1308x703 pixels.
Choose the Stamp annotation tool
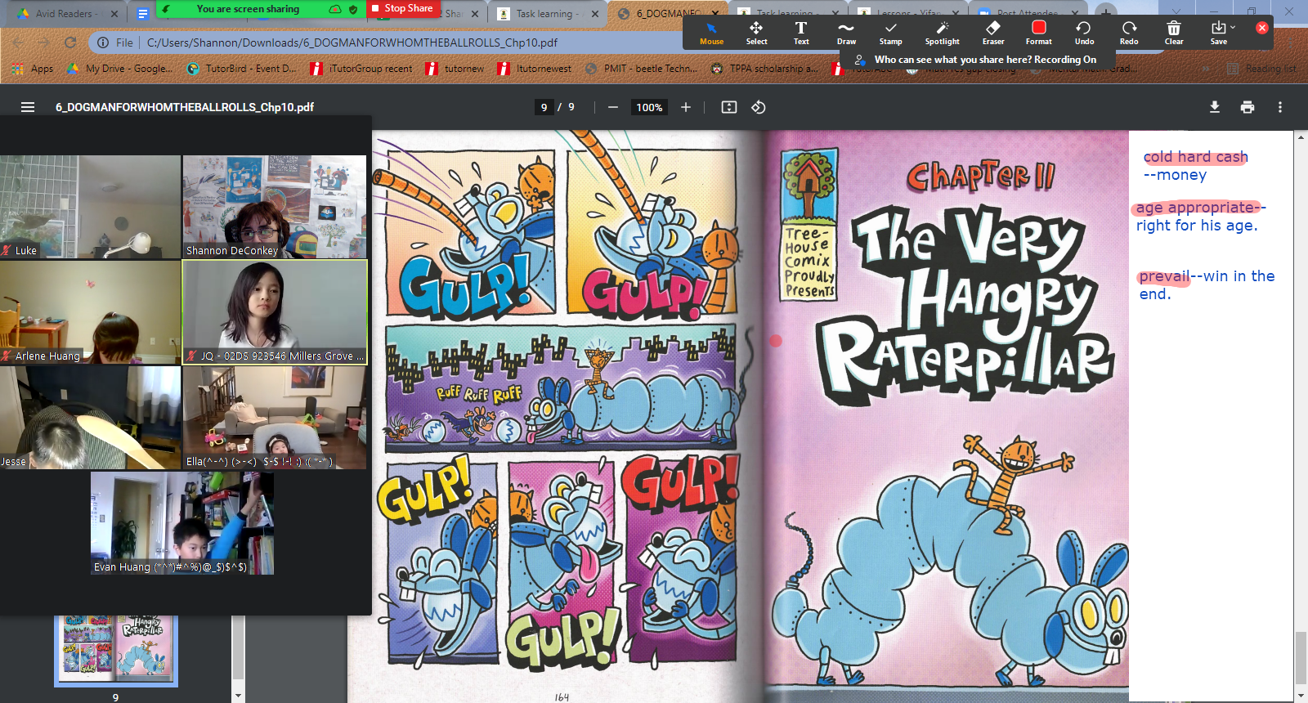[891, 33]
